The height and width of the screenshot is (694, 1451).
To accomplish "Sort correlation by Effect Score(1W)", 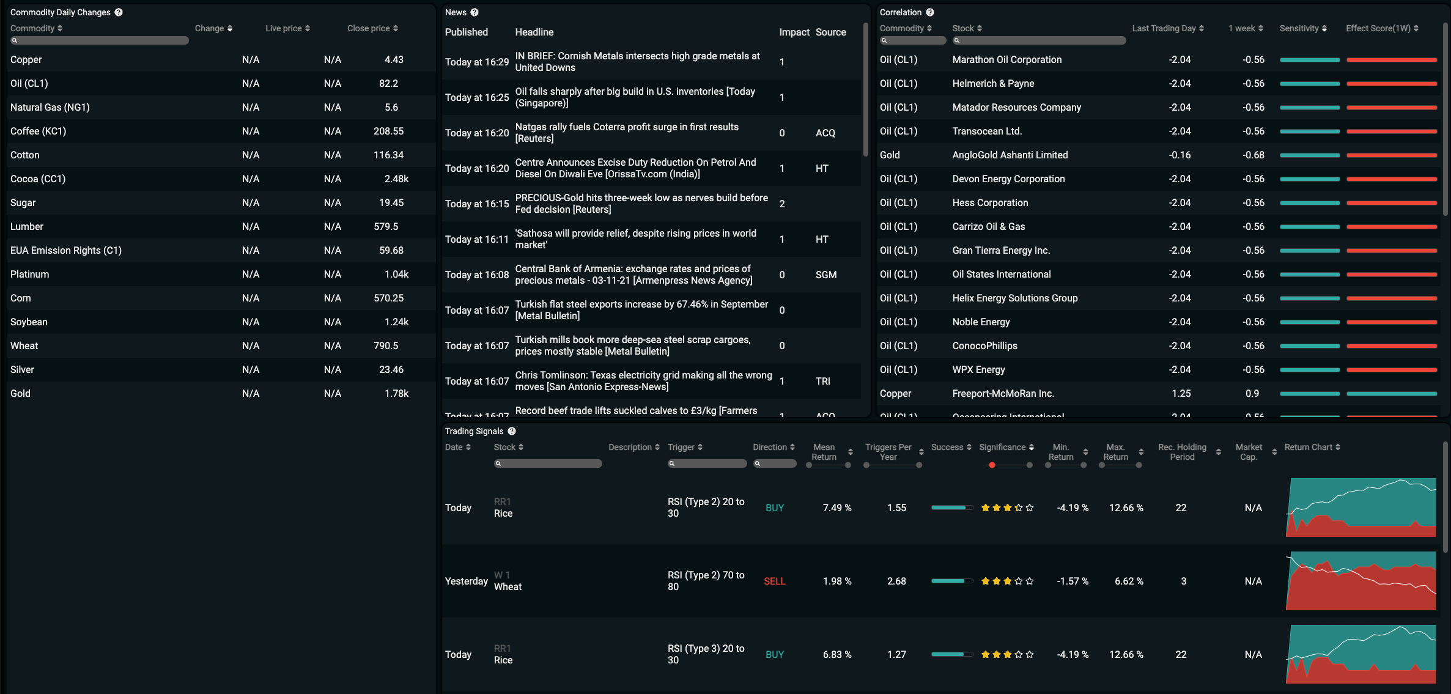I will (1416, 28).
